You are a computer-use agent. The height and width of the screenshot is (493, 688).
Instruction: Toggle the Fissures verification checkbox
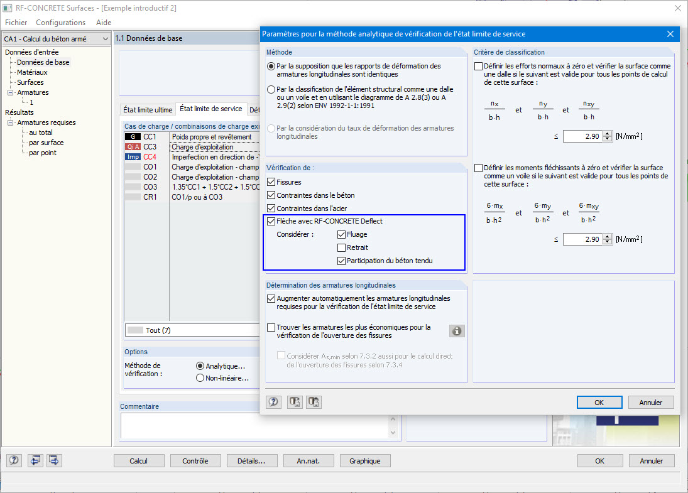[x=271, y=182]
